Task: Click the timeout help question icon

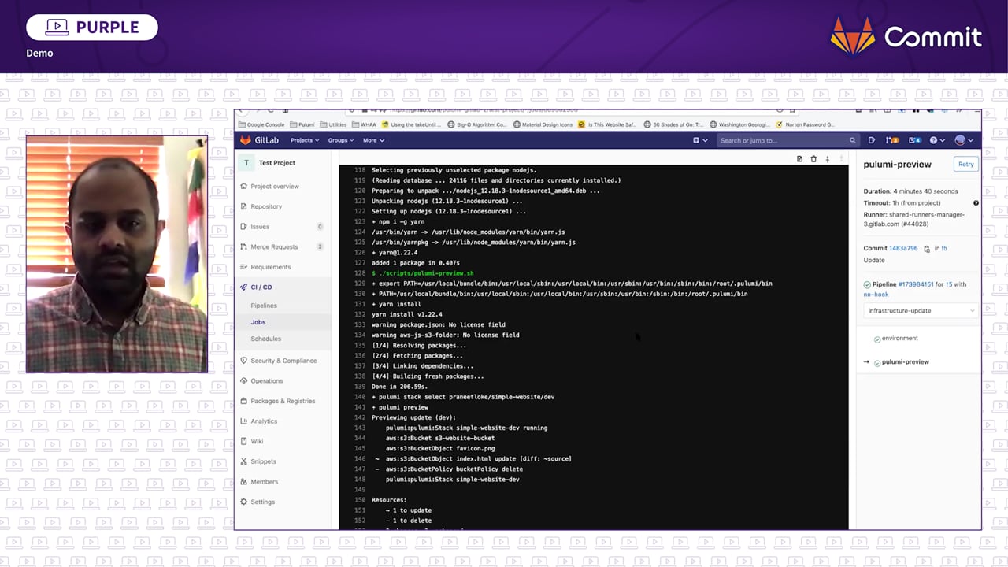Action: point(976,202)
